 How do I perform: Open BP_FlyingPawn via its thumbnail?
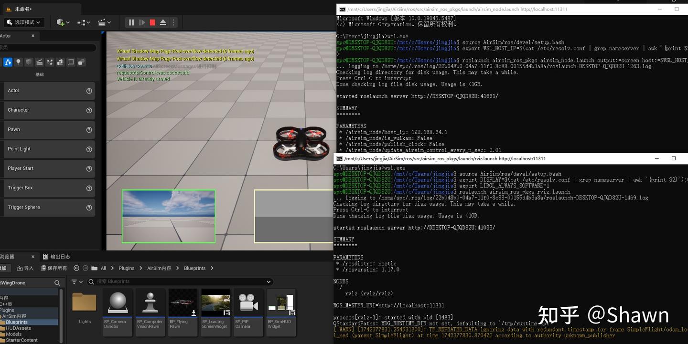click(x=183, y=302)
